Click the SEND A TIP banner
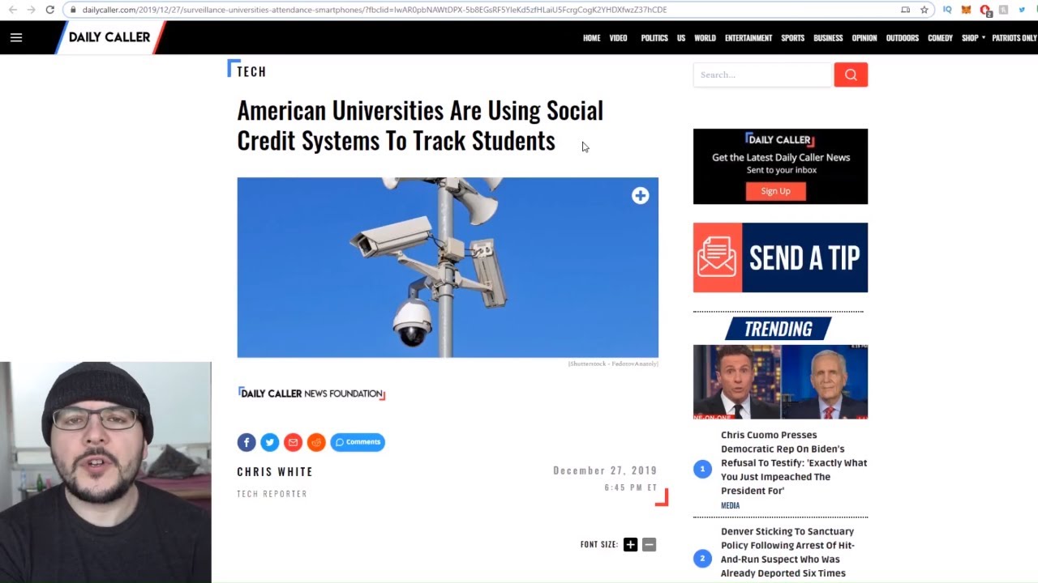 (x=780, y=257)
